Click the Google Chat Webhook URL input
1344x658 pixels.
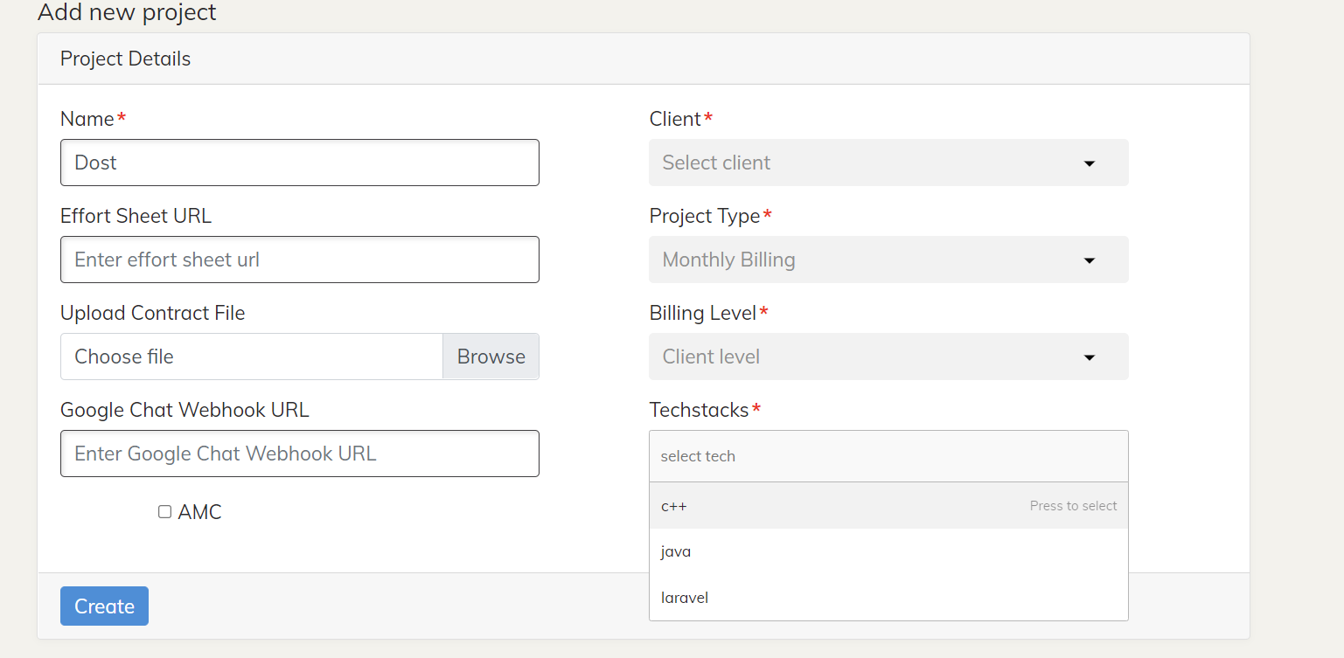300,454
